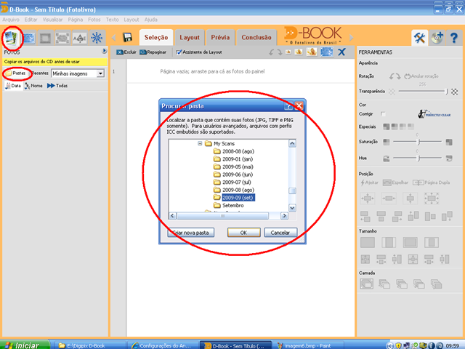This screenshot has width=465, height=349.
Task: Open the Minhas imagens dropdown
Action: 101,73
